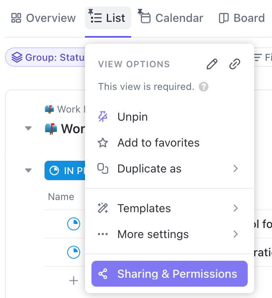Click the Name column header
This screenshot has width=272, height=298.
coord(61,197)
